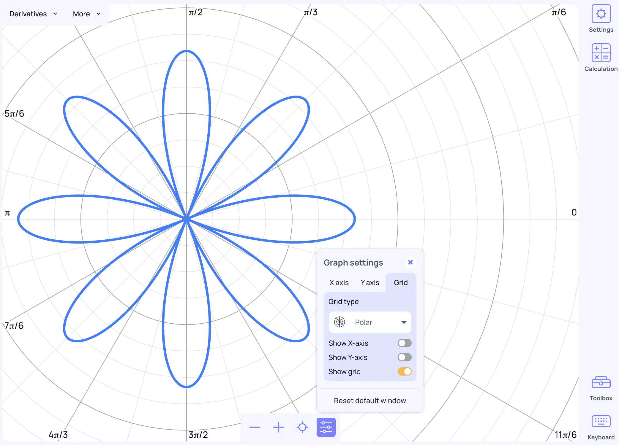Click the 0 angle label
Screen dimensions: 619x445
click(574, 212)
